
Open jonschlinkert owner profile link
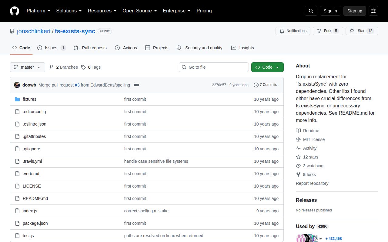pos(34,31)
